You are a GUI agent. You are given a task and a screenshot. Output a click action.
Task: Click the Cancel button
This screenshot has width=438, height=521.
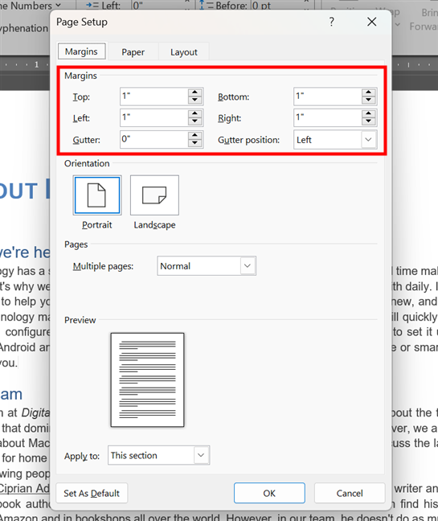(x=350, y=493)
